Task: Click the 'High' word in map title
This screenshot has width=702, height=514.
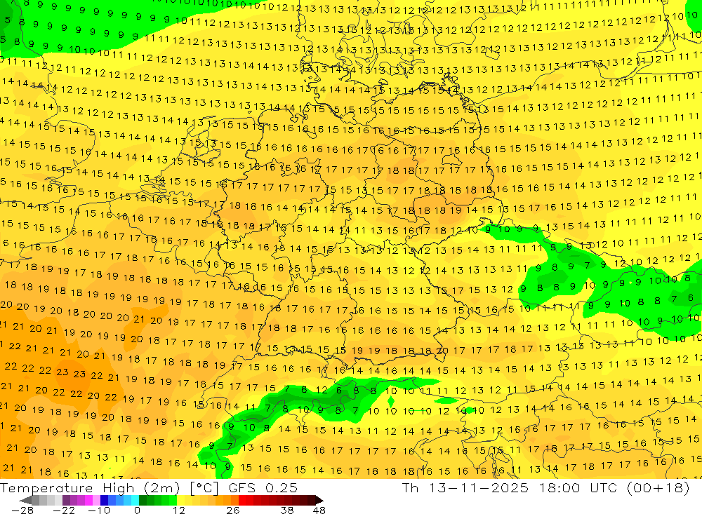Action: [x=119, y=487]
